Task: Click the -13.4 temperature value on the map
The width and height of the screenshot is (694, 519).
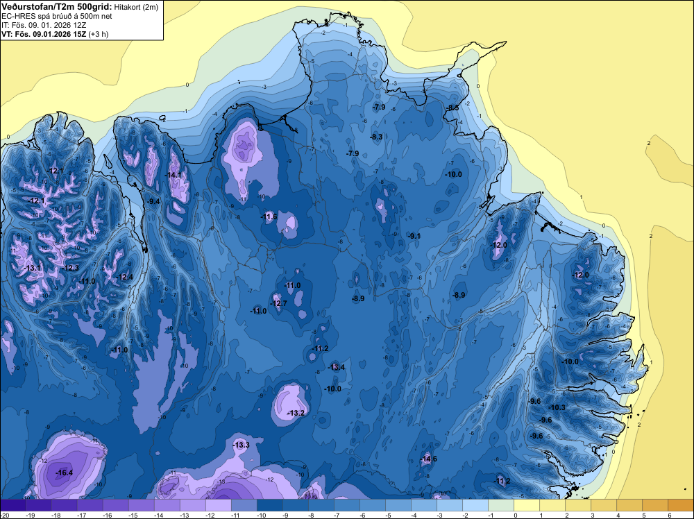Action: 337,367
